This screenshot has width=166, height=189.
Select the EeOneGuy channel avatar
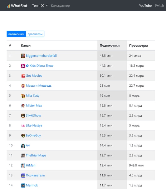click(x=23, y=135)
